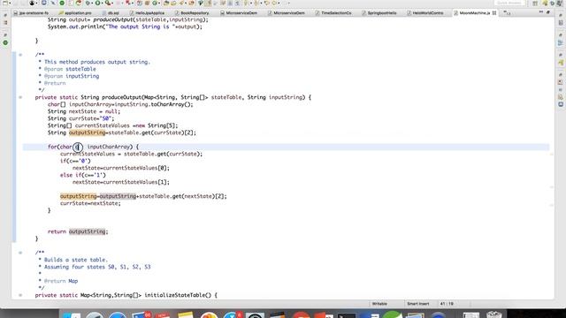
Task: Collapse the 'This method produces output string' Javadoc
Action: [x=20, y=55]
